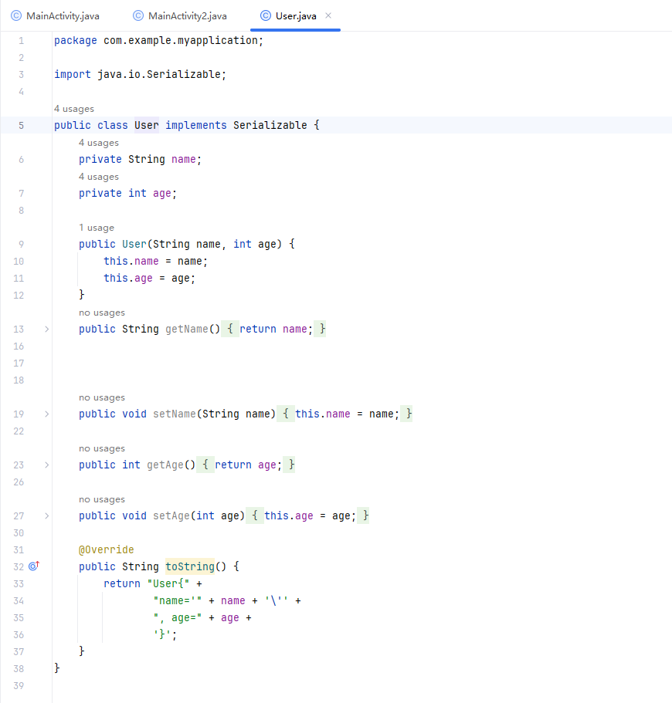Click the 'implements' keyword on line 5
This screenshot has height=703, width=672.
pyautogui.click(x=196, y=126)
